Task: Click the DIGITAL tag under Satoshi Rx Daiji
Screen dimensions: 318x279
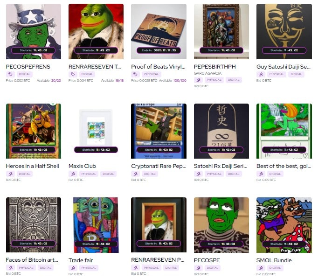Action: pos(234,174)
